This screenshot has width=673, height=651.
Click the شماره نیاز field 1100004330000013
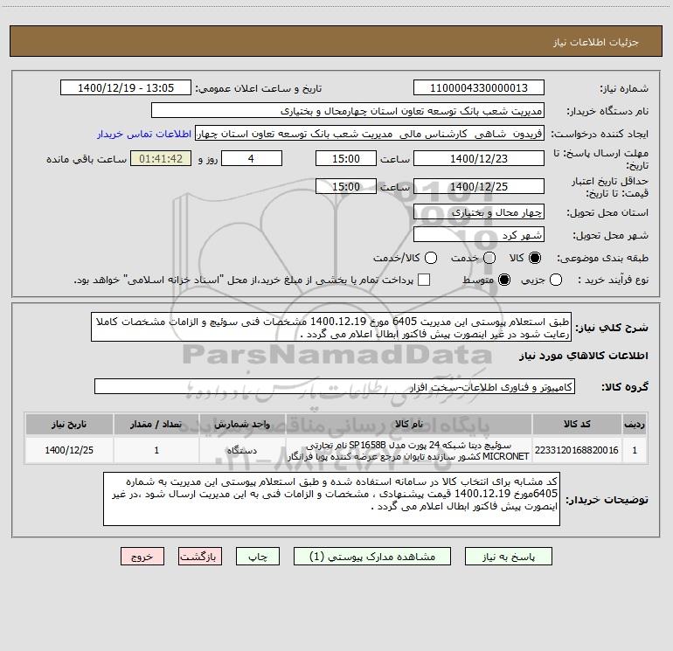[x=479, y=88]
